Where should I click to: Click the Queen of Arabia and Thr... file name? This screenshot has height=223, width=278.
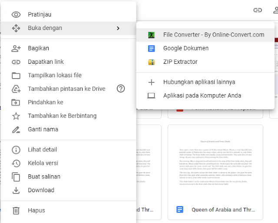coord(223,210)
